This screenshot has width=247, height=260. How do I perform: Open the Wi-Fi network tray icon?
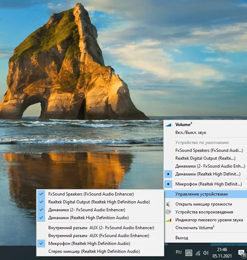click(x=198, y=253)
